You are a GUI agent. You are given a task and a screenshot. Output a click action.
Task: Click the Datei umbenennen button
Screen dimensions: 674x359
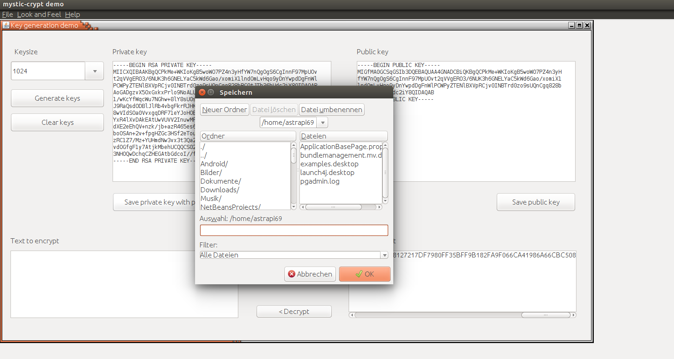pyautogui.click(x=331, y=109)
